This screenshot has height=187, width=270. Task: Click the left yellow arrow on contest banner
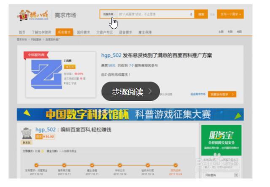pos(27,113)
